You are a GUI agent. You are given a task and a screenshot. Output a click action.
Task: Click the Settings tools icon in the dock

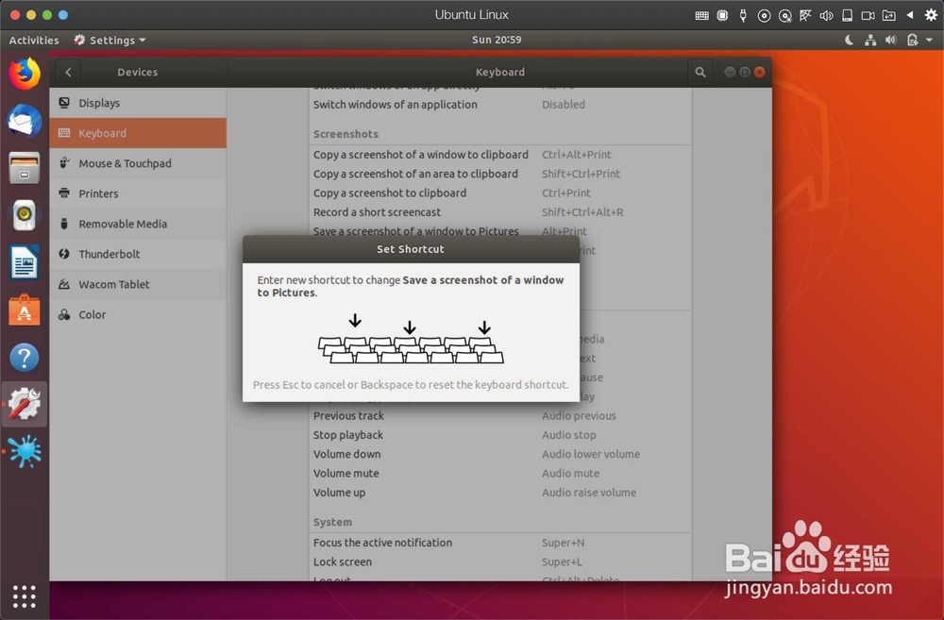point(25,404)
